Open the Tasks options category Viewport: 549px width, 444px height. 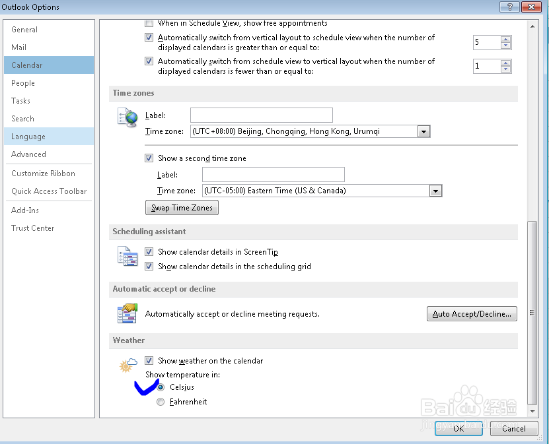49,101
